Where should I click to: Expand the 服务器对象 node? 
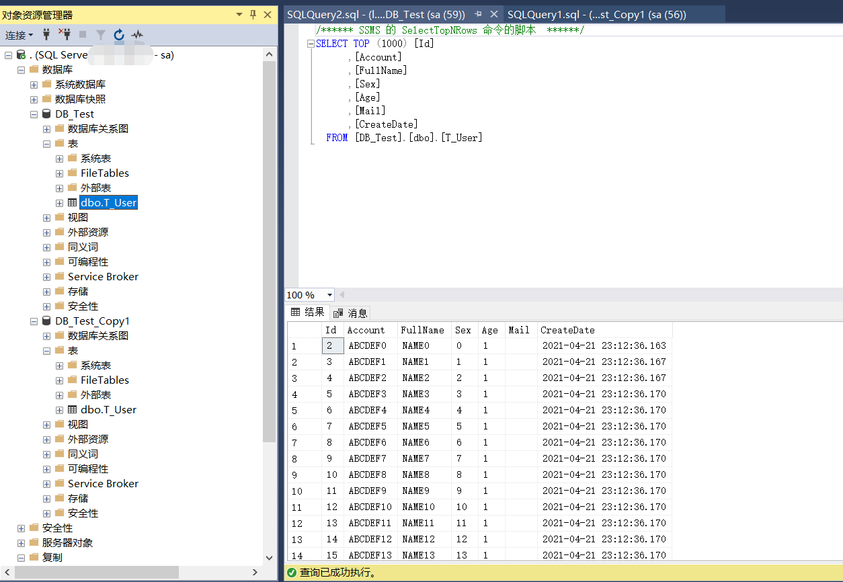21,543
